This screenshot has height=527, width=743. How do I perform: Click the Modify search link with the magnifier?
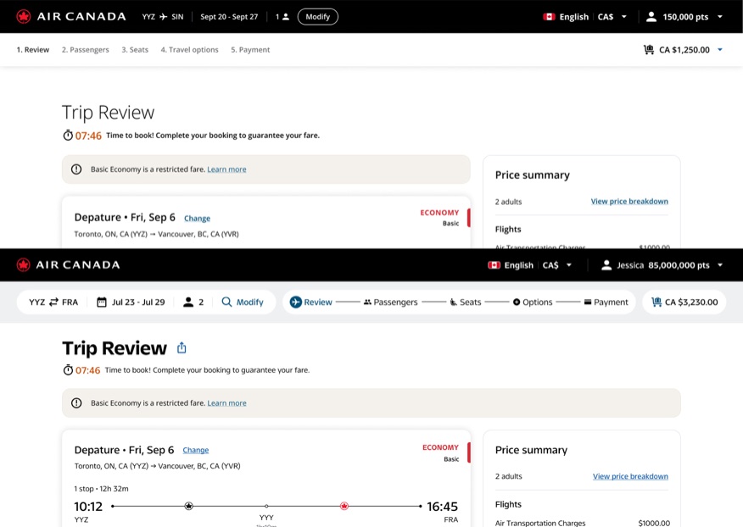coord(242,302)
